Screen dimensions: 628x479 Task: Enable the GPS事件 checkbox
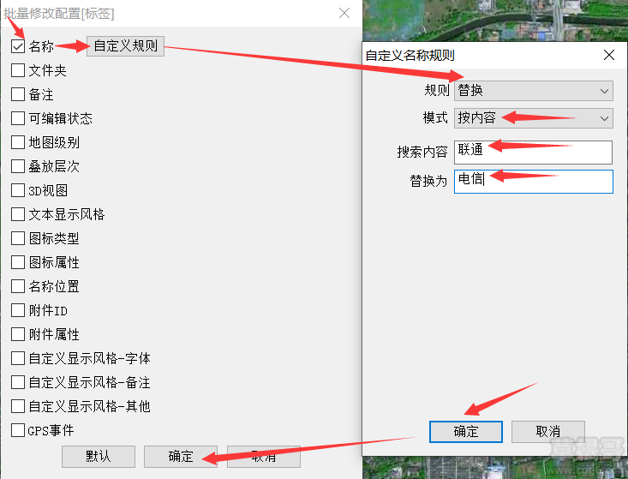point(18,430)
